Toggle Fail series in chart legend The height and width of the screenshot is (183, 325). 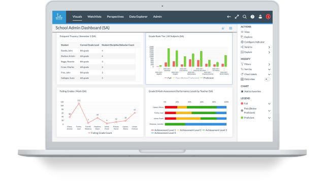point(168,78)
